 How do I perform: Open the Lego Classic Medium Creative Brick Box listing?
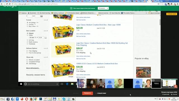98,25
